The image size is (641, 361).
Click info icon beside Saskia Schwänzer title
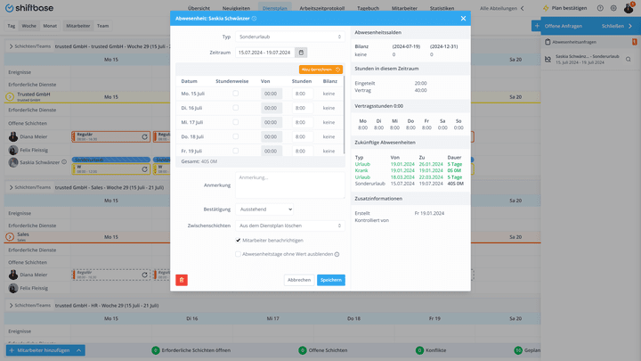tap(255, 19)
